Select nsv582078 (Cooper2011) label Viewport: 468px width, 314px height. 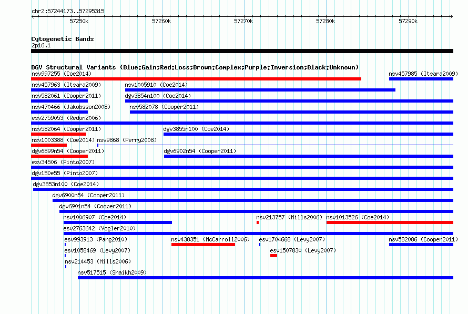164,107
